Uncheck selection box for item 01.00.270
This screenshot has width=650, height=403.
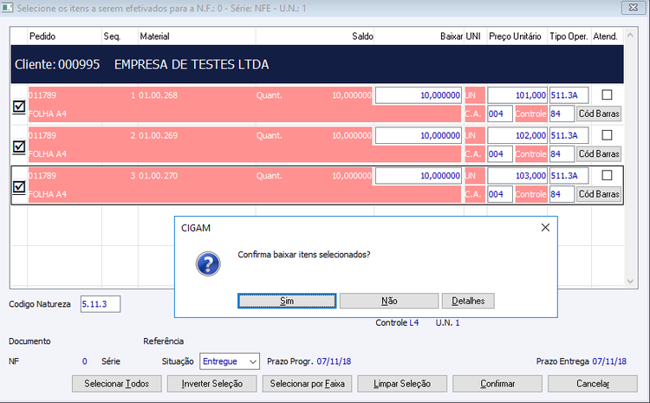coord(19,187)
